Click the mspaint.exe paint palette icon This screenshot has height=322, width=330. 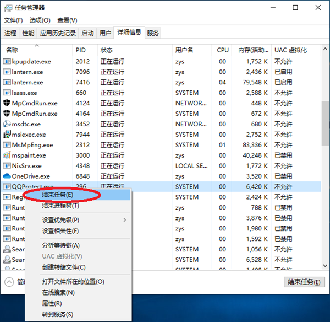(7, 155)
